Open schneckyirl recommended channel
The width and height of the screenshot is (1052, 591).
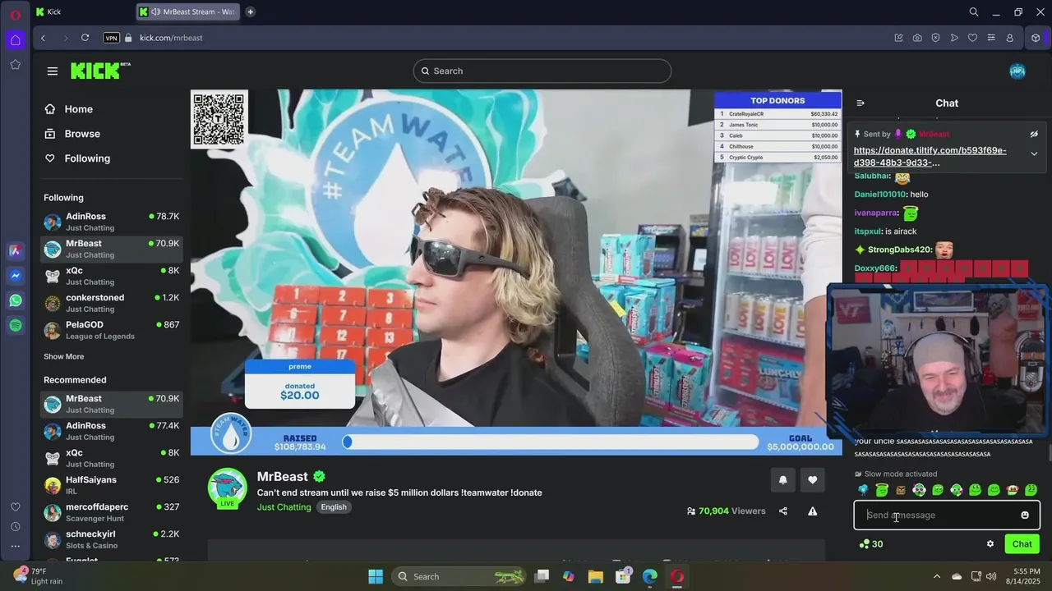coord(111,539)
